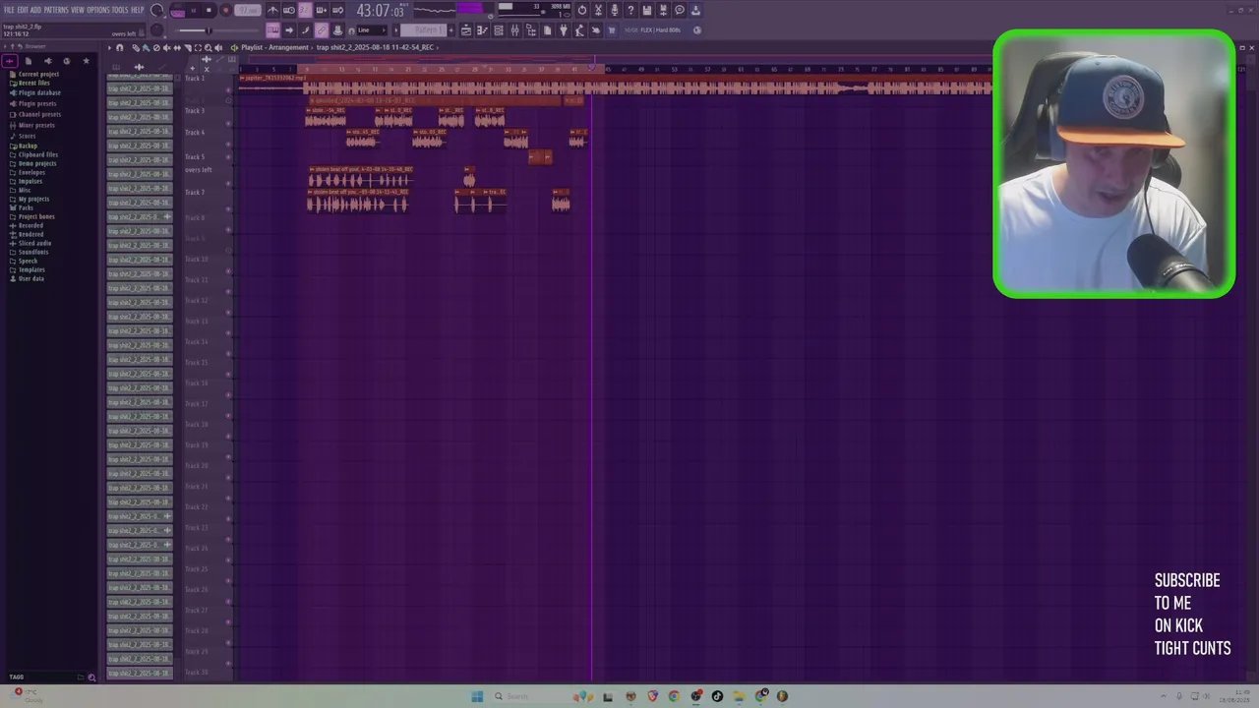The width and height of the screenshot is (1259, 708).
Task: Click the stop playback button
Action: click(209, 11)
